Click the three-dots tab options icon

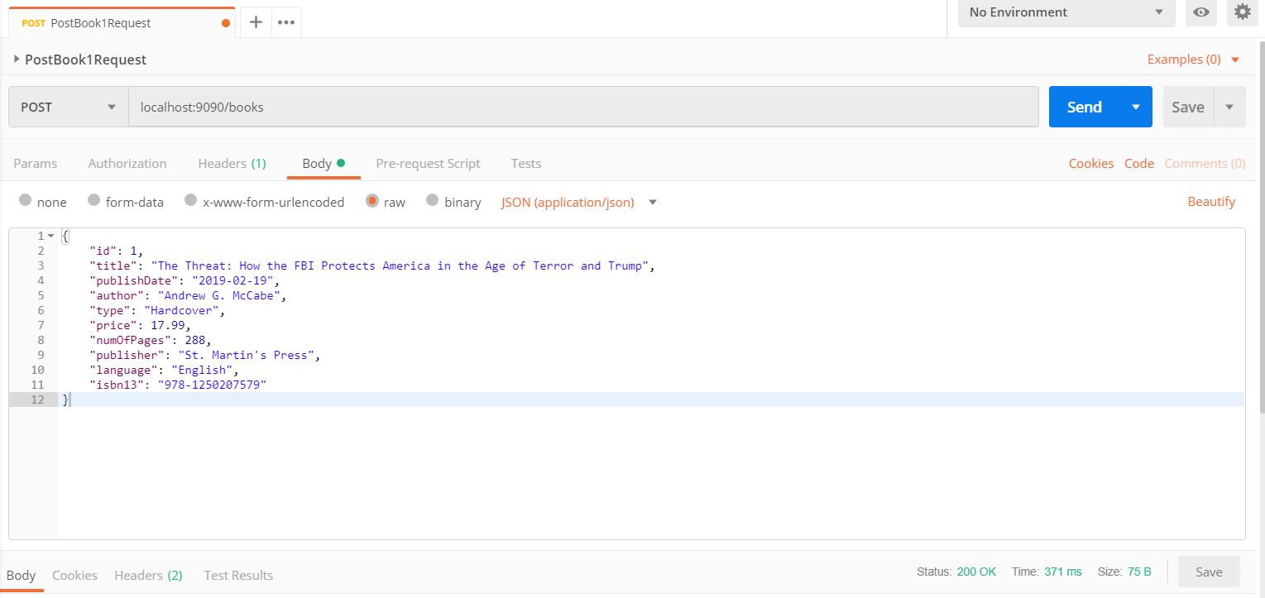(286, 22)
